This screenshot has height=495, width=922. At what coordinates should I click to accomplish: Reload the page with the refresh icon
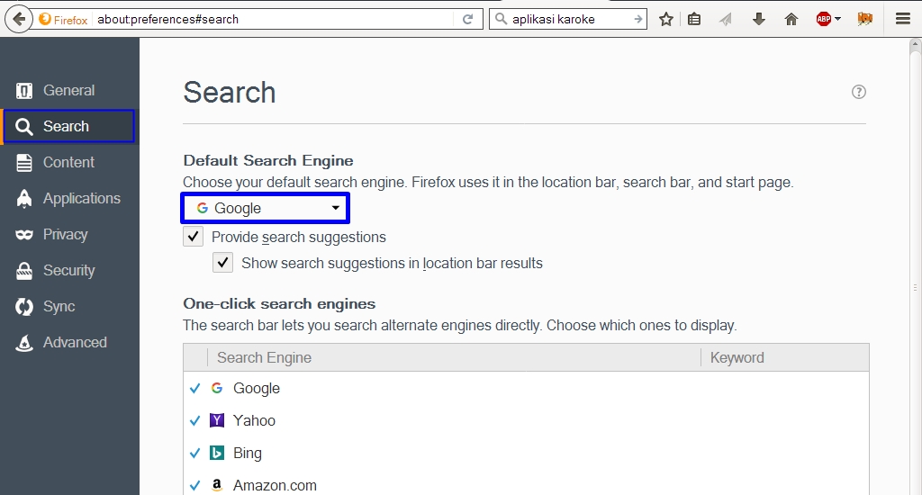click(x=467, y=19)
